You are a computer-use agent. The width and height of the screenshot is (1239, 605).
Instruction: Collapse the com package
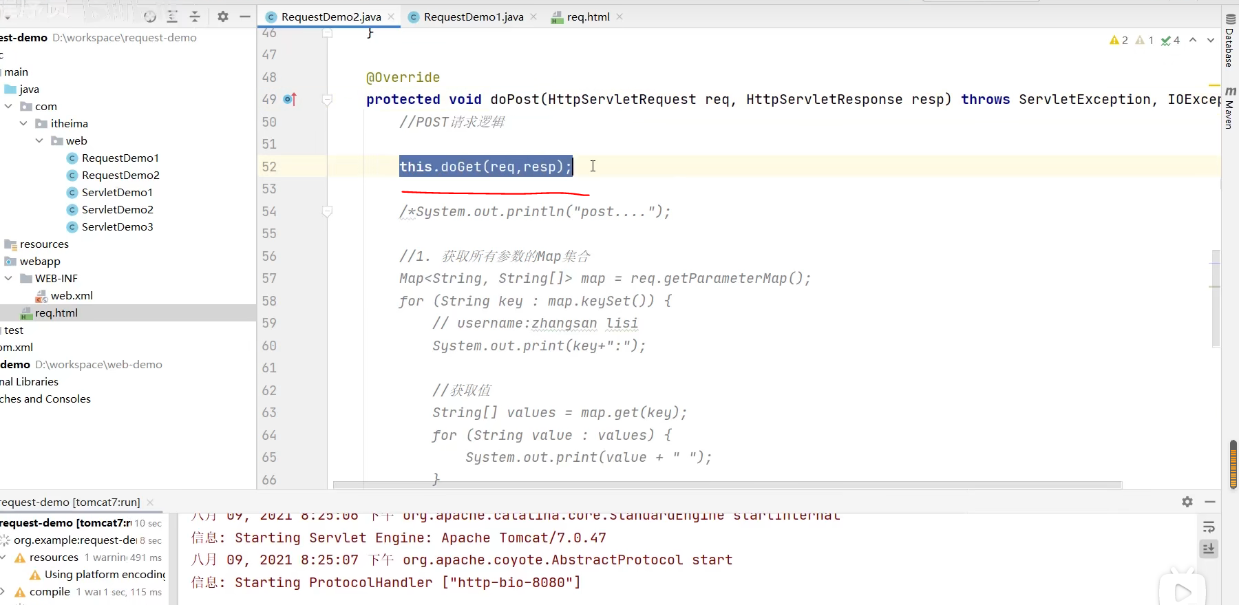[x=8, y=106]
